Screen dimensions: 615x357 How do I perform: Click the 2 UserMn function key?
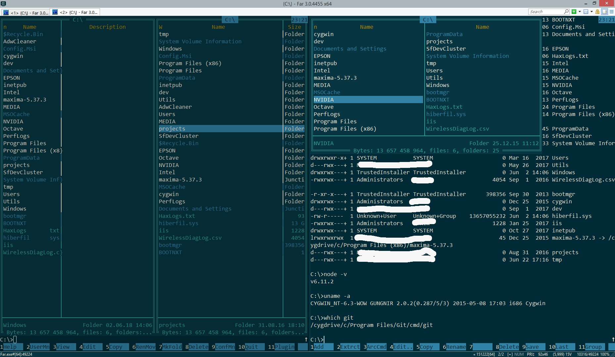tap(38, 347)
